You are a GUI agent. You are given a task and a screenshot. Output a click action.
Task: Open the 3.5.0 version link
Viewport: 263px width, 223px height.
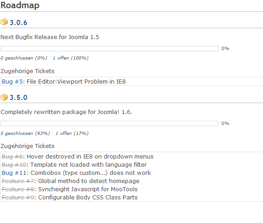point(19,97)
